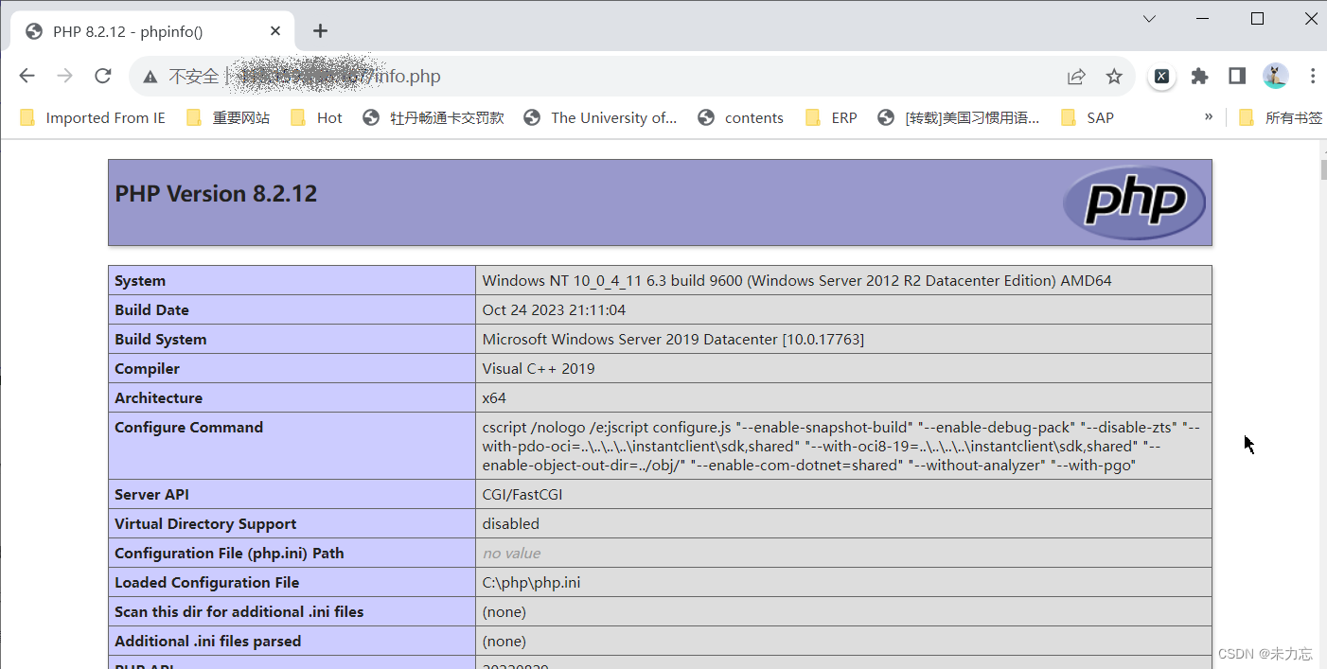
Task: Open the 重要网站 bookmark folder
Action: pyautogui.click(x=229, y=117)
